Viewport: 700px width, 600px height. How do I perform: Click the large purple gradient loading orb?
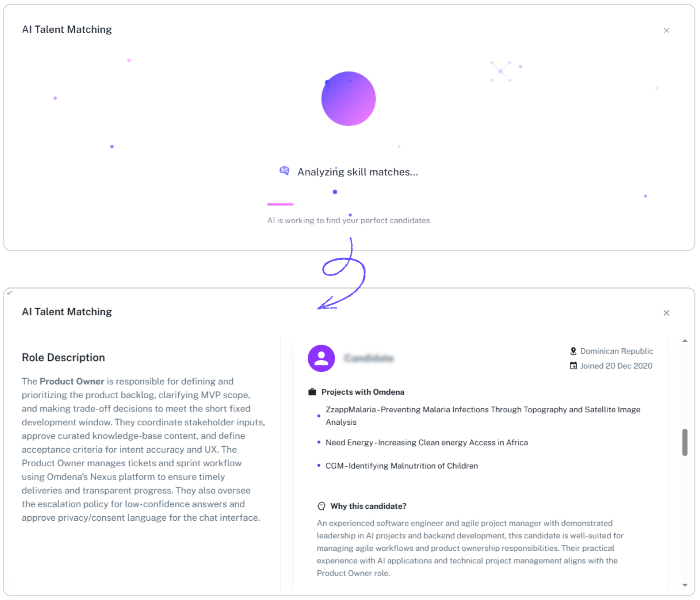click(x=348, y=98)
